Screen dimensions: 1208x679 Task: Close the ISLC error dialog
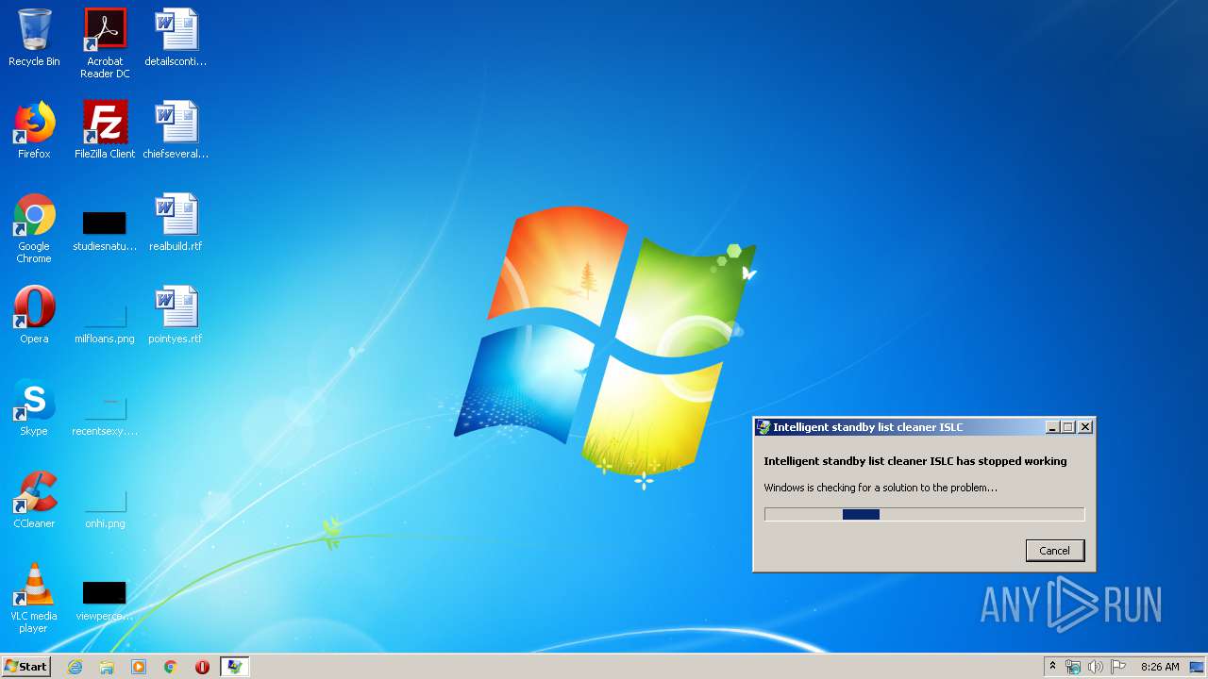click(x=1085, y=427)
